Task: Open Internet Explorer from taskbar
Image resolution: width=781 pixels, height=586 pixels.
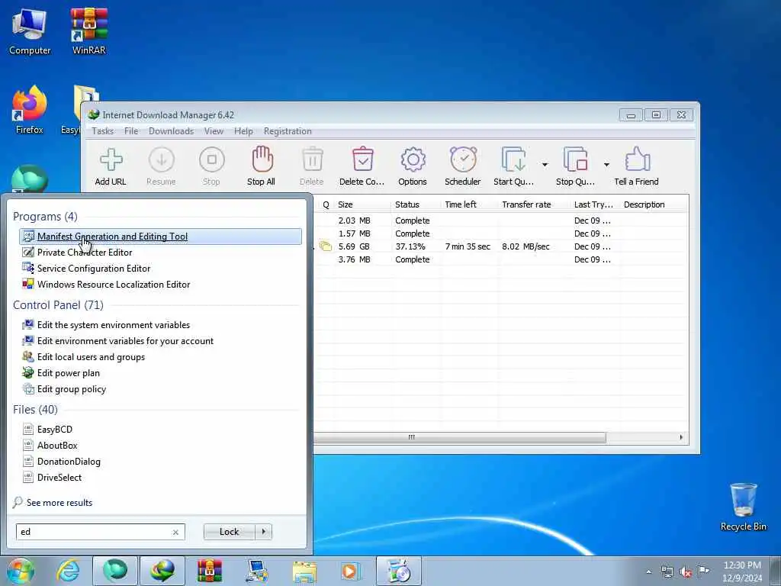Action: click(x=68, y=571)
